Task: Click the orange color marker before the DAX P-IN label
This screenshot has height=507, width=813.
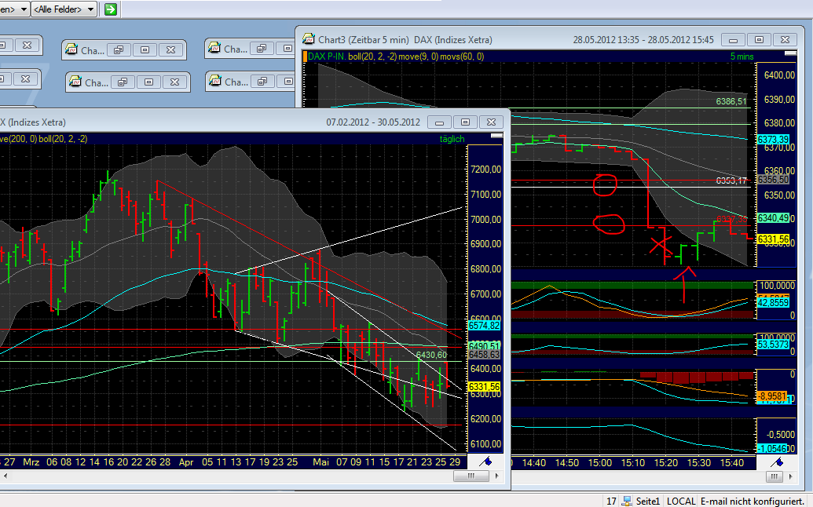Action: [x=305, y=56]
